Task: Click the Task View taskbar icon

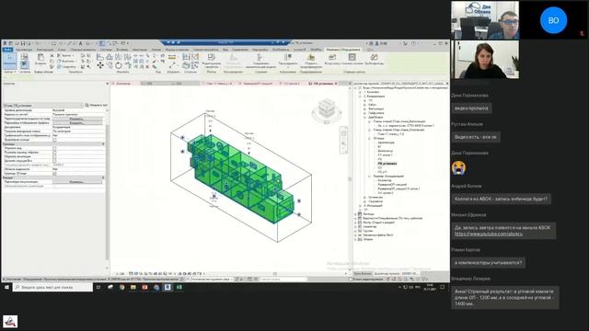Action: 98,287
